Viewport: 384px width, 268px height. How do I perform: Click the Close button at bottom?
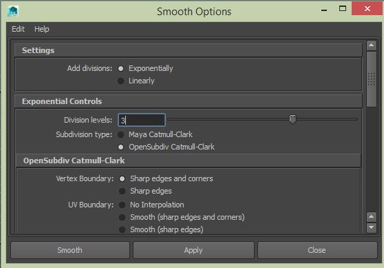click(x=317, y=250)
